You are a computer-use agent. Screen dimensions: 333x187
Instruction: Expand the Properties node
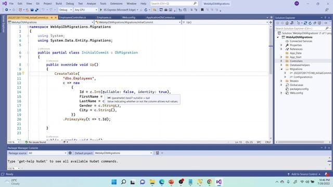pyautogui.click(x=281, y=45)
